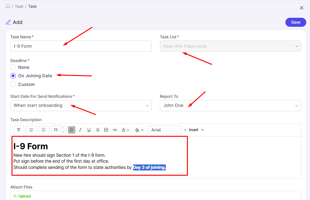Viewport: 310px width, 200px height.
Task: Expand the Report To dropdown showing John Doe
Action: [230, 106]
